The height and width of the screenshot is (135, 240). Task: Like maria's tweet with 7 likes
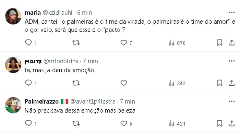click(x=124, y=43)
